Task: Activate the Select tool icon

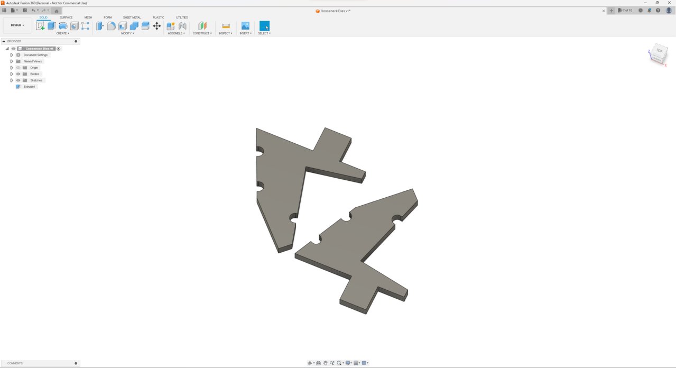Action: pyautogui.click(x=264, y=26)
